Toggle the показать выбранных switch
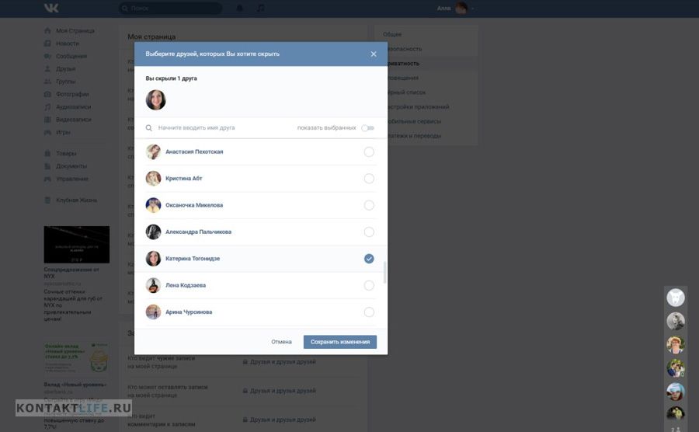699x432 pixels. (x=368, y=128)
